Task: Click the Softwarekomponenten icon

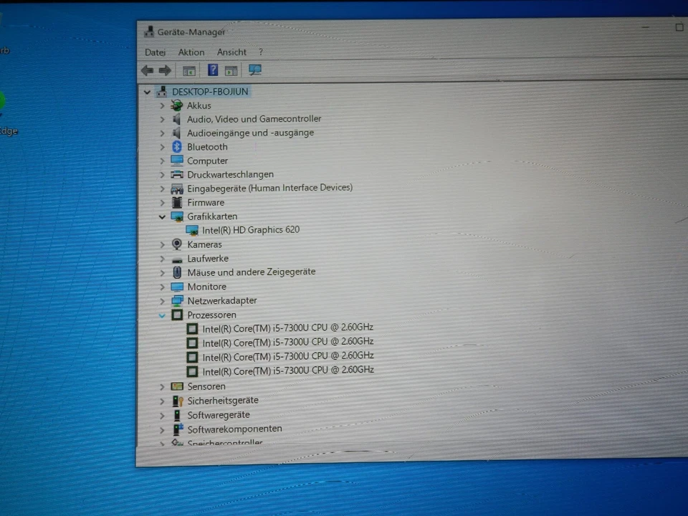Action: (178, 429)
